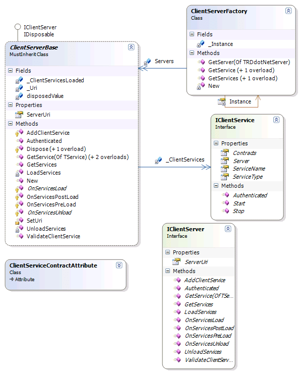Select GetService(Of TSe... in IClientServer
The image size is (300, 373).
pyautogui.click(x=209, y=296)
